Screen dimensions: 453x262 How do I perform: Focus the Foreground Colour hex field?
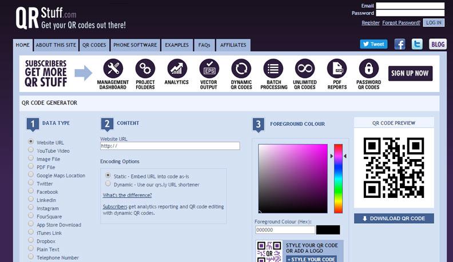[285, 230]
